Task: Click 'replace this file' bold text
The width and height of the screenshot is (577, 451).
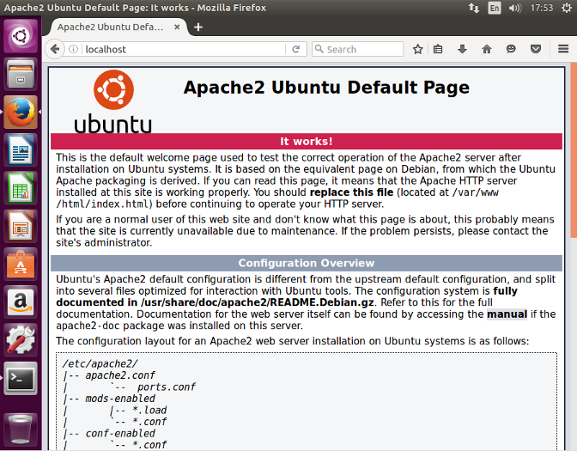Action: [351, 192]
